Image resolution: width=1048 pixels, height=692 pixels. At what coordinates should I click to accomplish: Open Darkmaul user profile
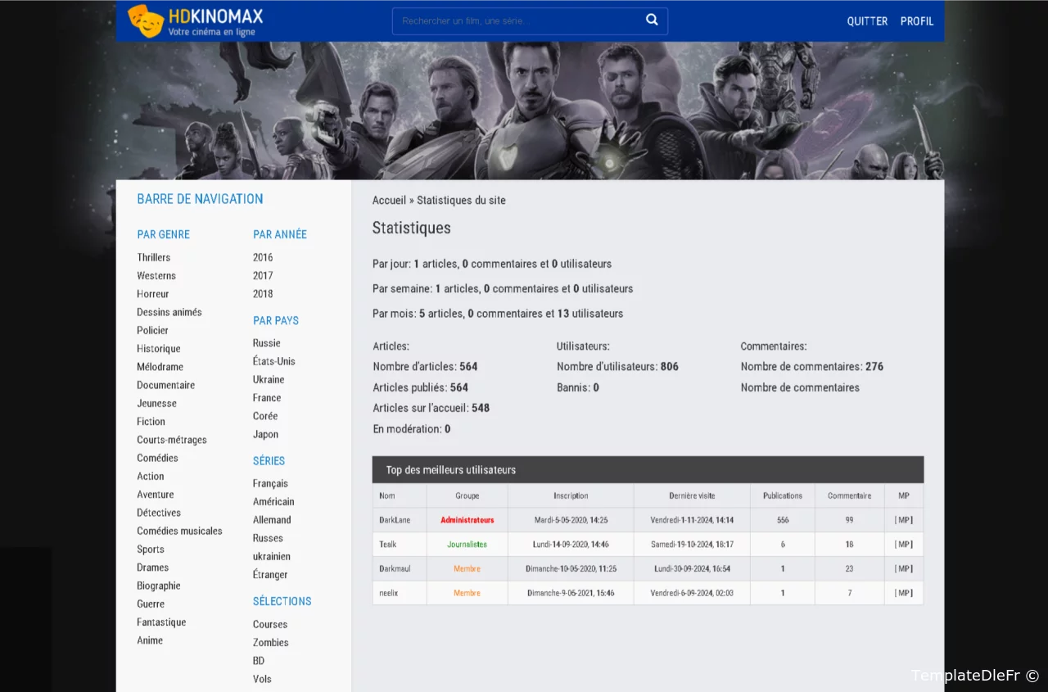point(395,568)
